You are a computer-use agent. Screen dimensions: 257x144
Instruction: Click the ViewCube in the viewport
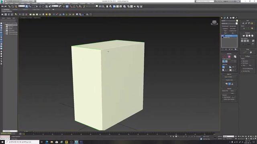point(214,23)
